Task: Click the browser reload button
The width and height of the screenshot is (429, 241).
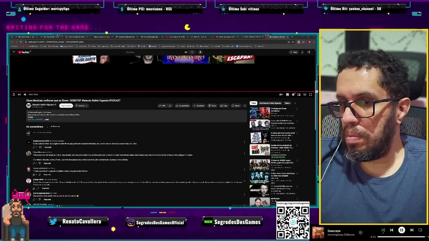Action: 21,42
